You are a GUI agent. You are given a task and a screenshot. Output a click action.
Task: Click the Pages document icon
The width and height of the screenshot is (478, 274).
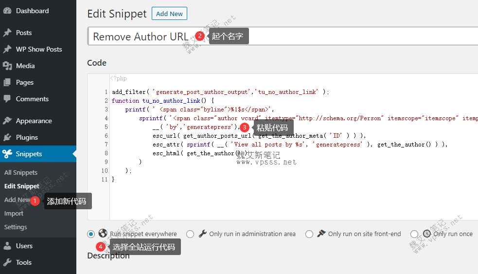7,82
